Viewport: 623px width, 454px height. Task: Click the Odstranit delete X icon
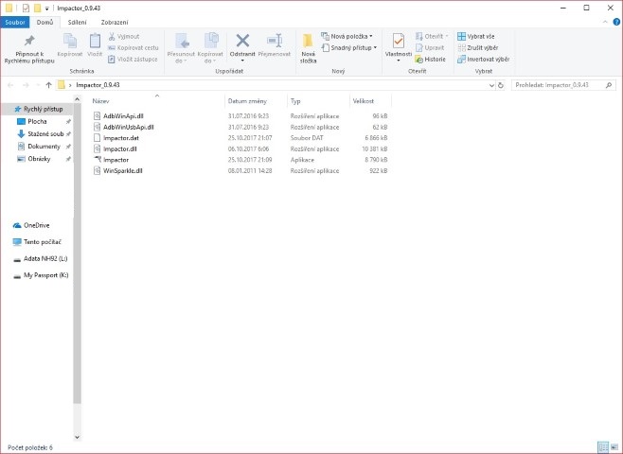click(242, 41)
